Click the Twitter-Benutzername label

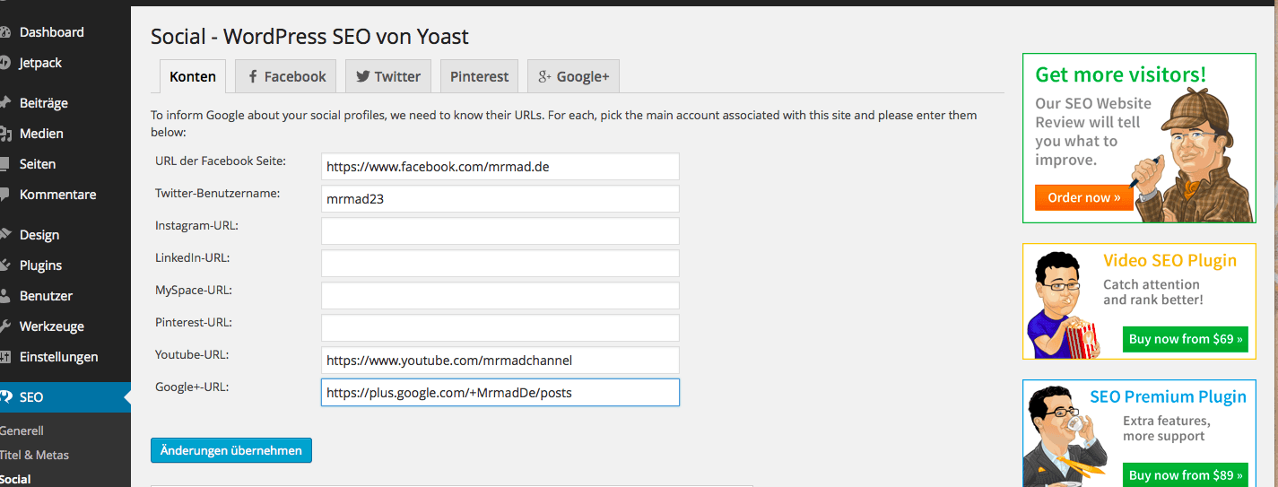tap(218, 193)
